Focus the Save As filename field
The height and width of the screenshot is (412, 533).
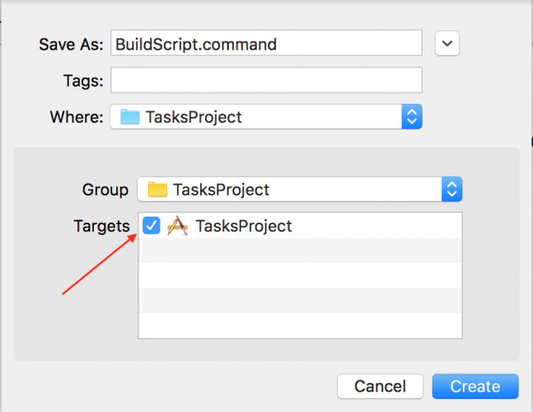266,43
